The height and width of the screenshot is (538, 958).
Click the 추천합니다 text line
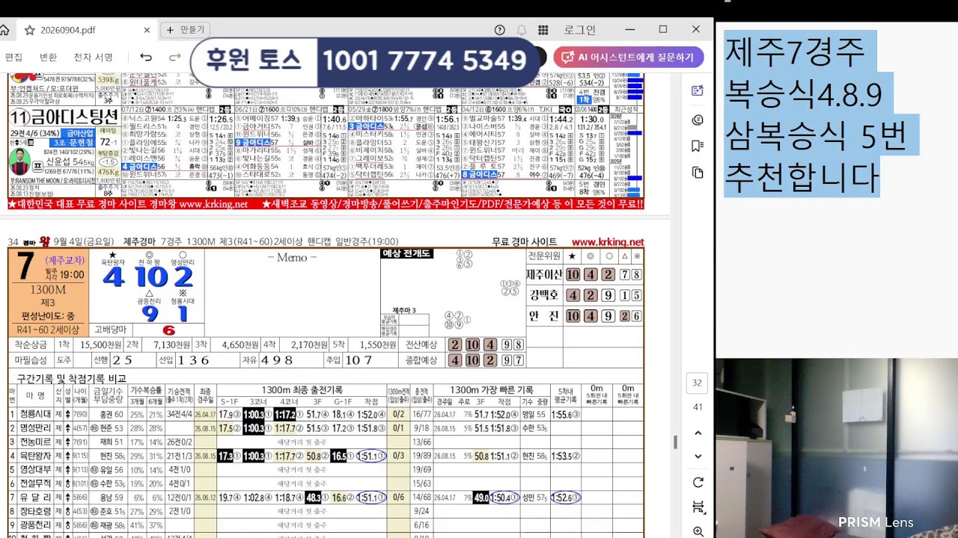tap(802, 178)
